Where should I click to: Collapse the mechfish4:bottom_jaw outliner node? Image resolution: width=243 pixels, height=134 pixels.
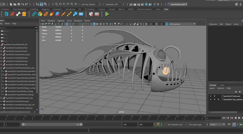(1, 68)
